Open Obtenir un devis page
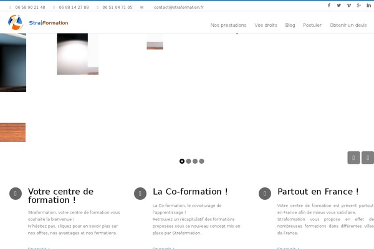The height and width of the screenshot is (249, 374). 348,25
